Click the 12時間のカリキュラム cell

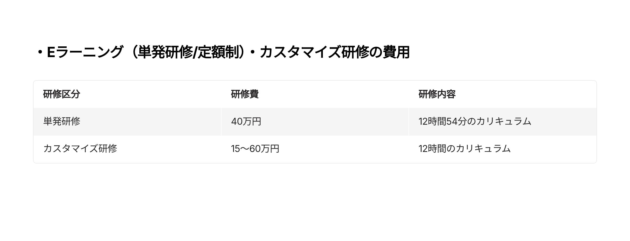click(x=464, y=149)
